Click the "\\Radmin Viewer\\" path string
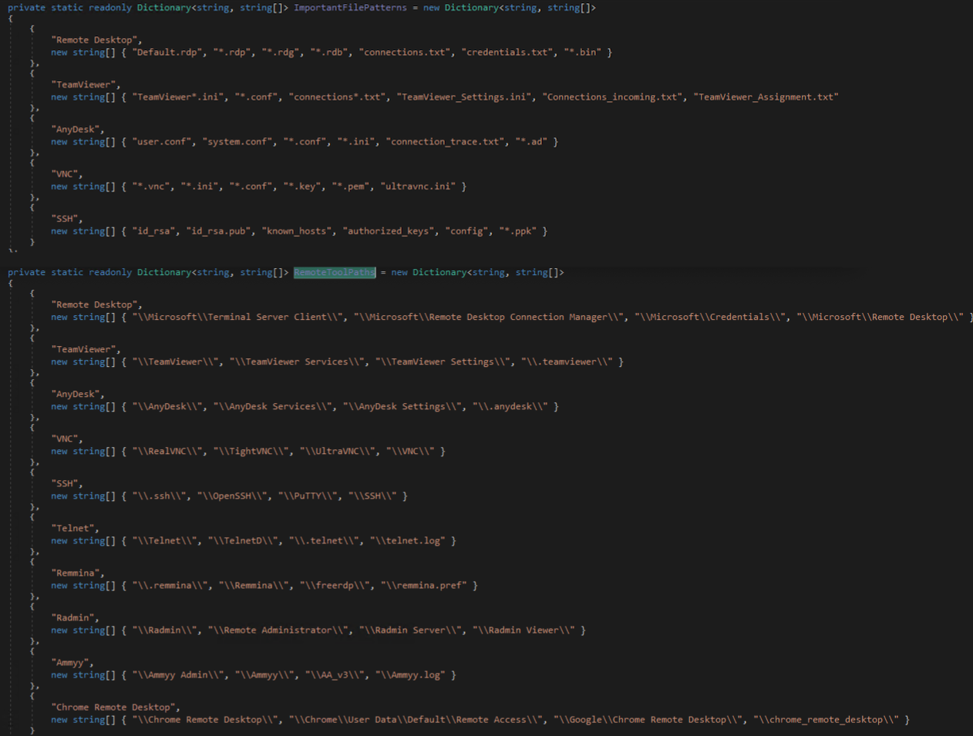 (x=524, y=630)
